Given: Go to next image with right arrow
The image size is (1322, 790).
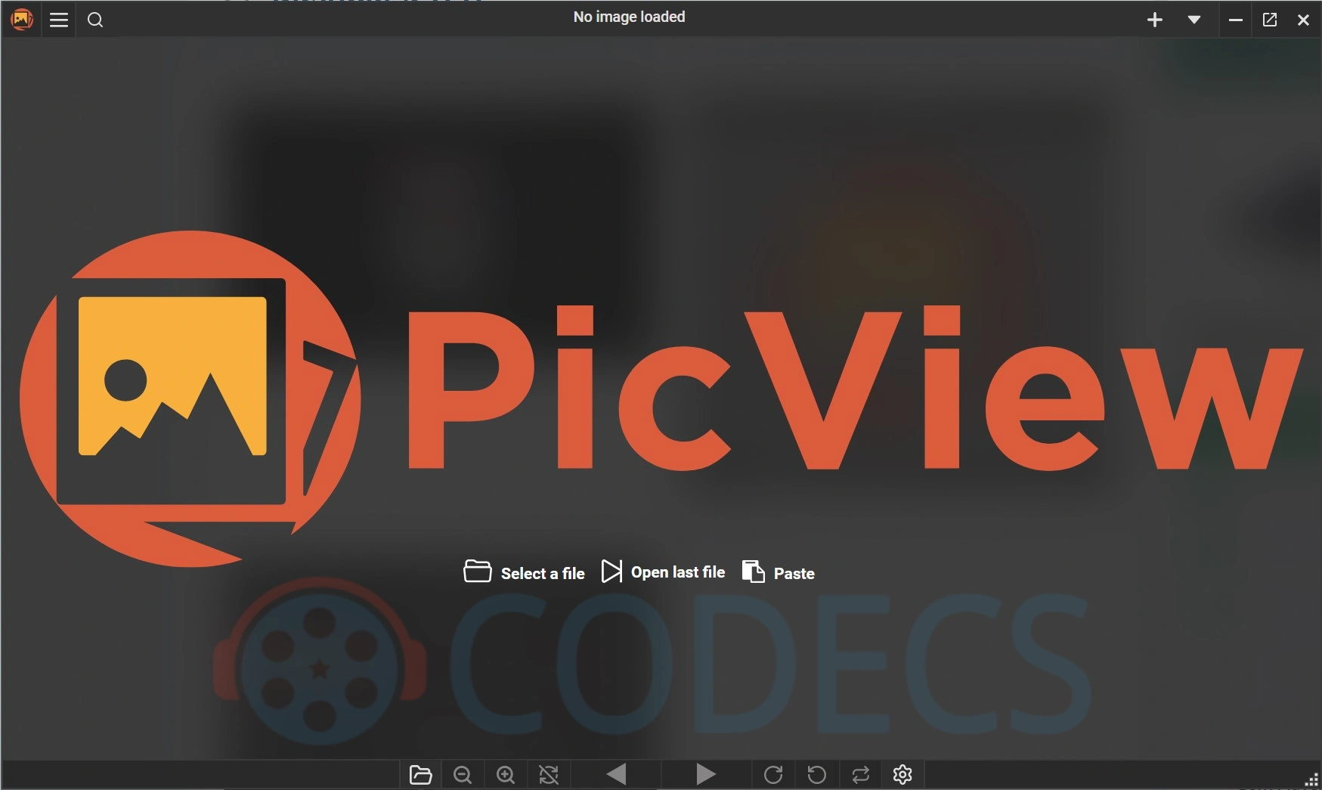Looking at the screenshot, I should [x=706, y=774].
